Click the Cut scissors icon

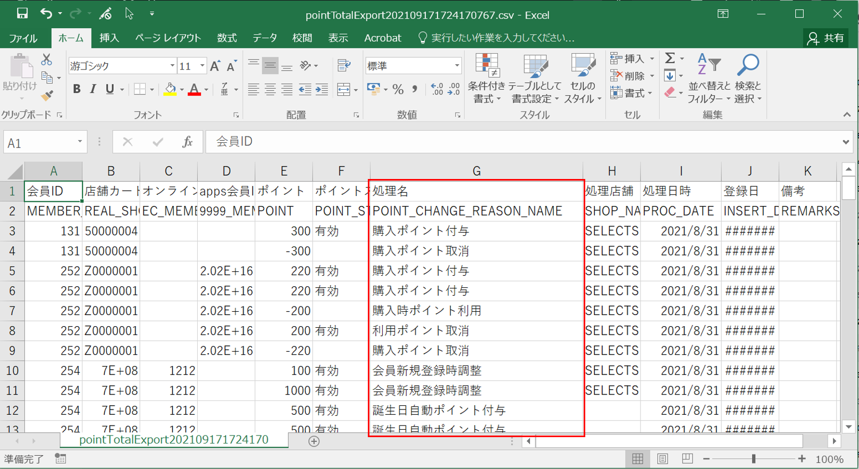[47, 59]
